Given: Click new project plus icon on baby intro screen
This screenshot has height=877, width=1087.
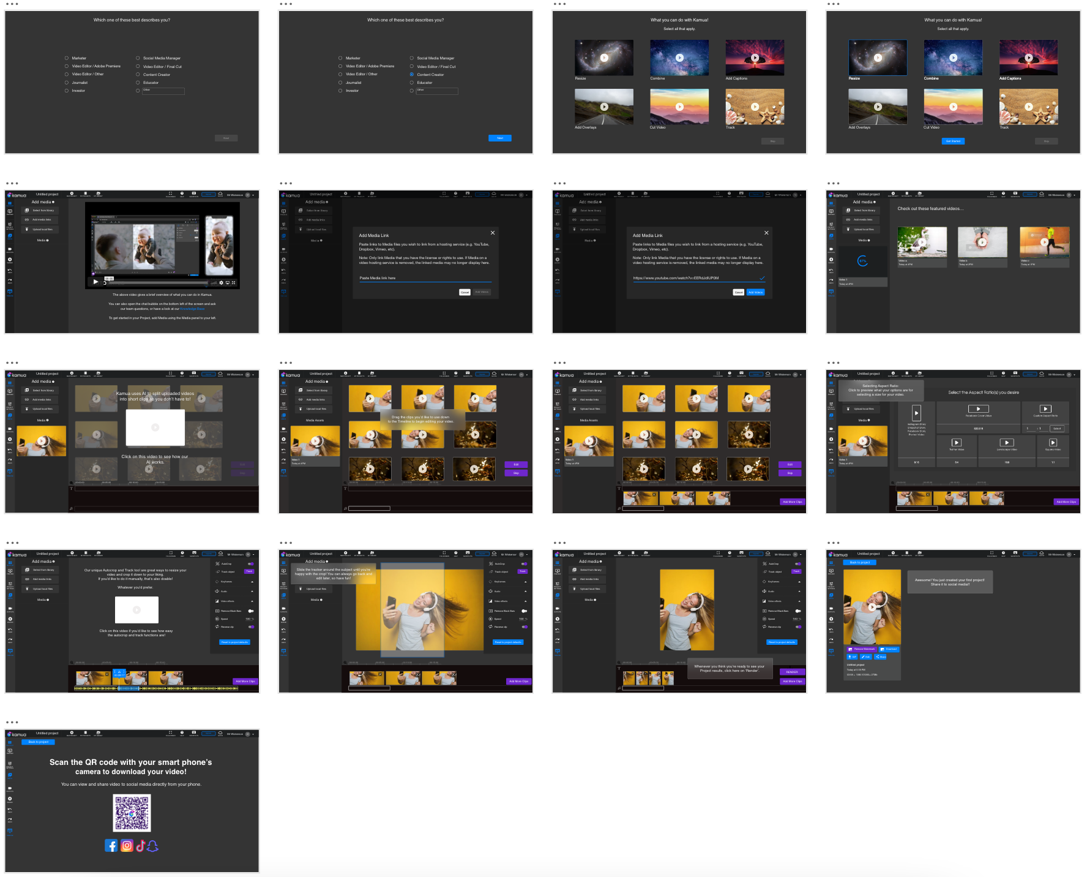Looking at the screenshot, I should [72, 194].
